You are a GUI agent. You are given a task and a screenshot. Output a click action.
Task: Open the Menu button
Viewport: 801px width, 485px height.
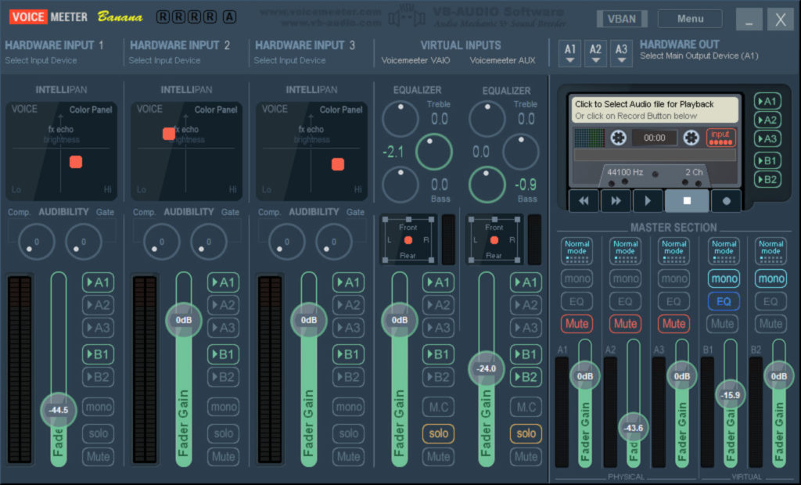pos(690,19)
